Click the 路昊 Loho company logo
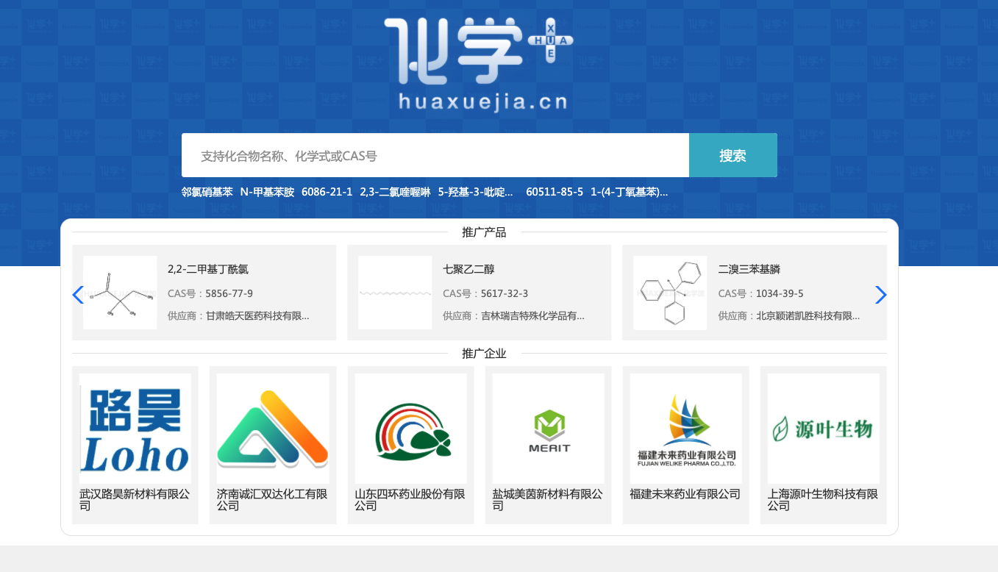Viewport: 998px width, 572px height. click(135, 429)
